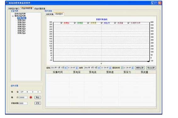Click the collection interval input field
This screenshot has height=118, width=178.
click(23, 103)
